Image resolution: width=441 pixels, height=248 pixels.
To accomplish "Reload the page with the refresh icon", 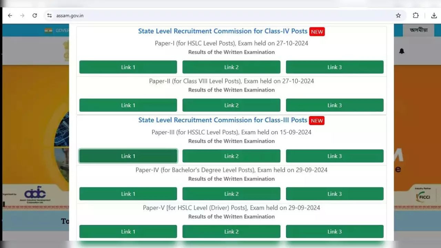I will [x=34, y=15].
